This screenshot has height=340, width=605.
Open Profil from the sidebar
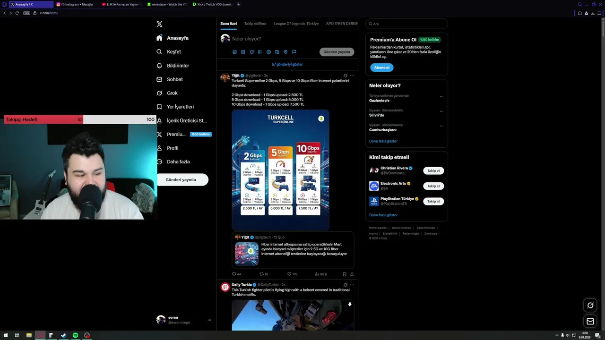click(x=167, y=148)
